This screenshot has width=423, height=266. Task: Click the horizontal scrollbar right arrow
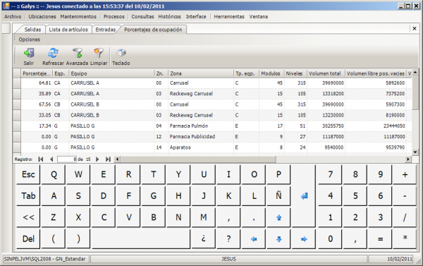point(408,159)
